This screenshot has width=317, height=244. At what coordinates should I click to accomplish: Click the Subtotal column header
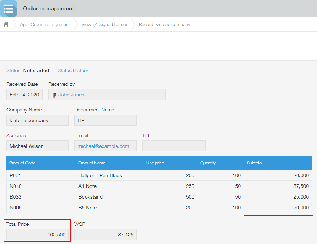tap(255, 163)
